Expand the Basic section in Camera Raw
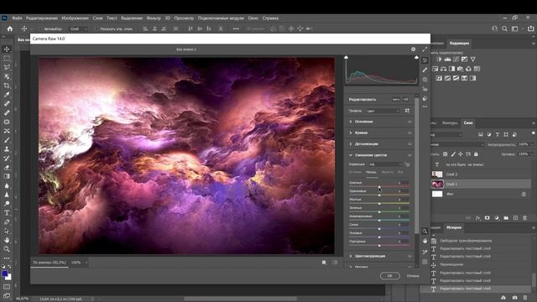The height and width of the screenshot is (302, 537). pyautogui.click(x=351, y=122)
